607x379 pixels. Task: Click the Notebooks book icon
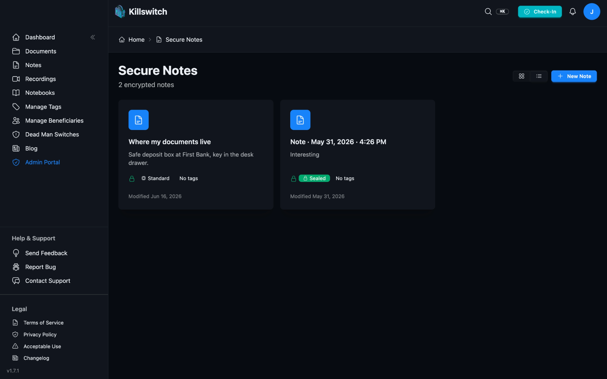coord(16,93)
